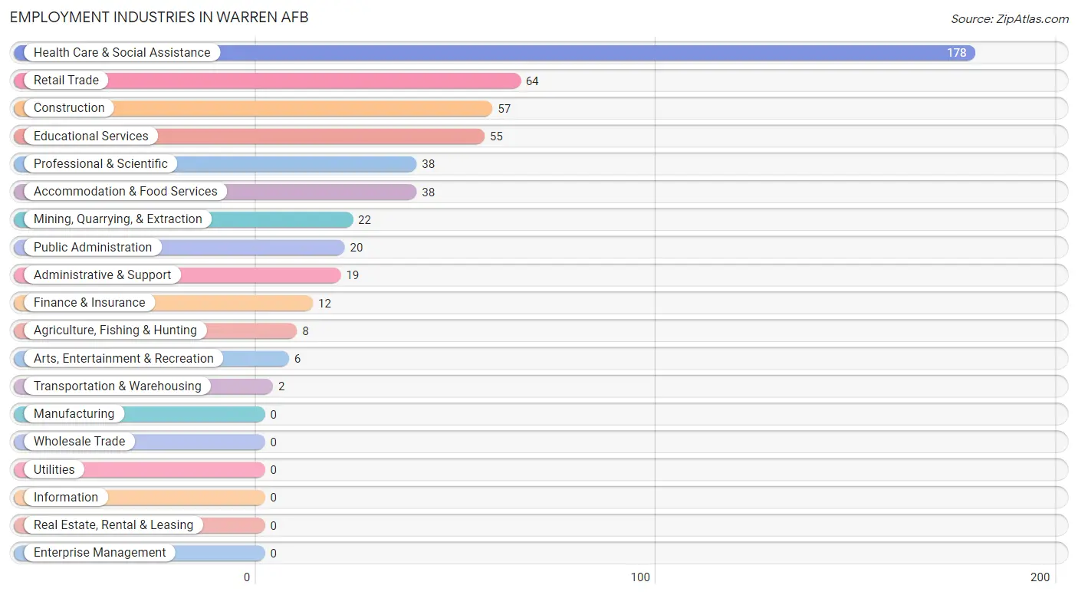
Task: Click the Information bar label
Action: (x=66, y=497)
